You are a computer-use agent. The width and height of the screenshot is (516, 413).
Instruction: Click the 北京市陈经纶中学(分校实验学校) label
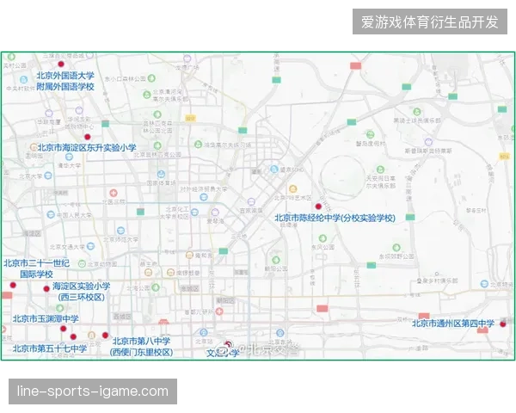tap(335, 218)
